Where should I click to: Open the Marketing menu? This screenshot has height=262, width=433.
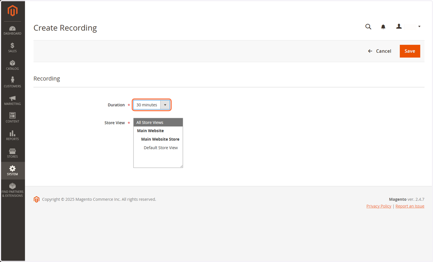point(13,101)
